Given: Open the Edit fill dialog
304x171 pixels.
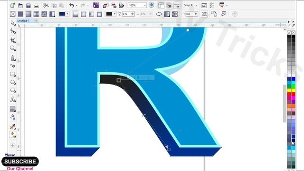Looking at the screenshot, I should click(224, 14).
